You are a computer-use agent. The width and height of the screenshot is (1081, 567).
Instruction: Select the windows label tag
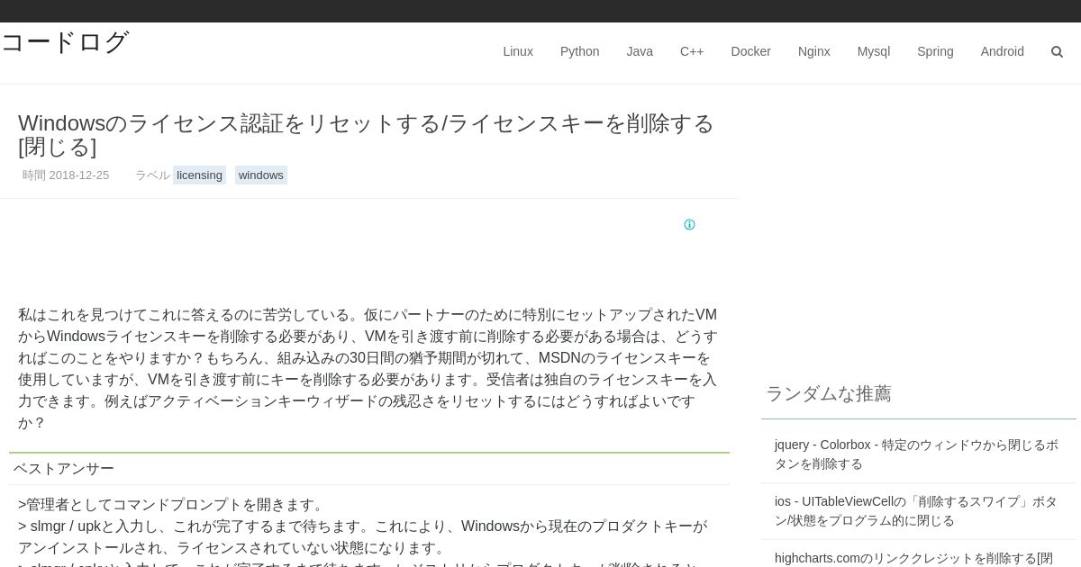click(x=261, y=175)
